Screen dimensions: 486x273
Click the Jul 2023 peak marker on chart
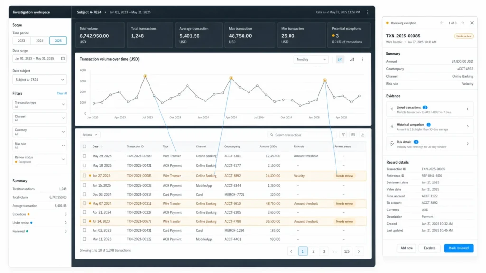[145, 76]
